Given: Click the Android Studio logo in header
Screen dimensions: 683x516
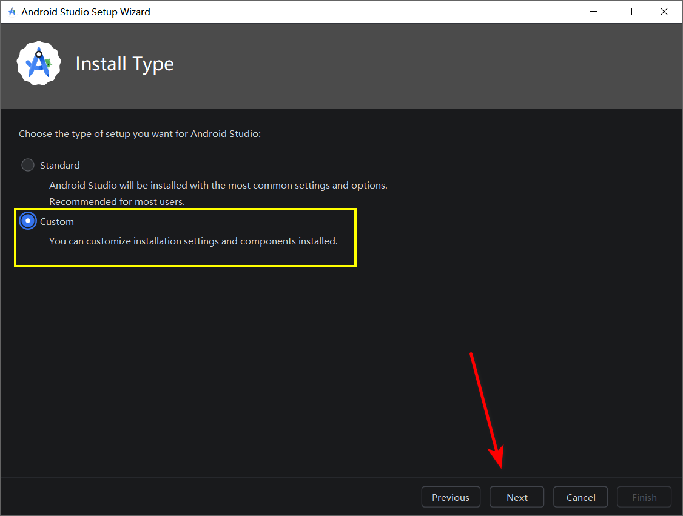Looking at the screenshot, I should [39, 64].
